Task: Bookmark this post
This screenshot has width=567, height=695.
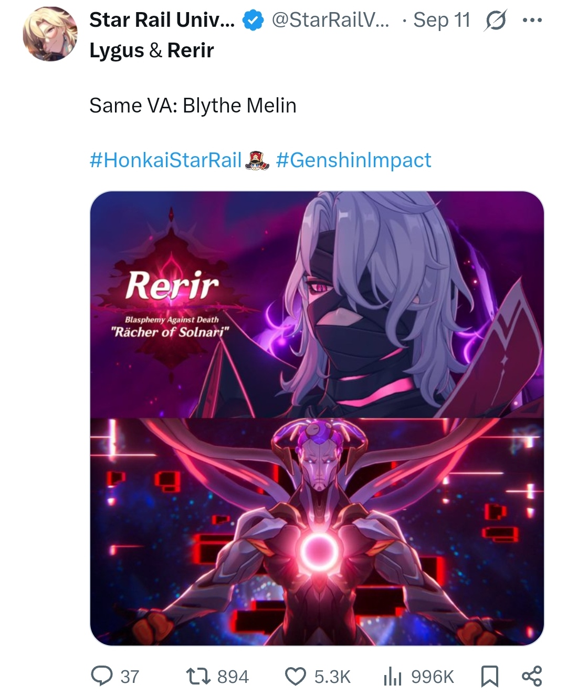Action: click(489, 677)
